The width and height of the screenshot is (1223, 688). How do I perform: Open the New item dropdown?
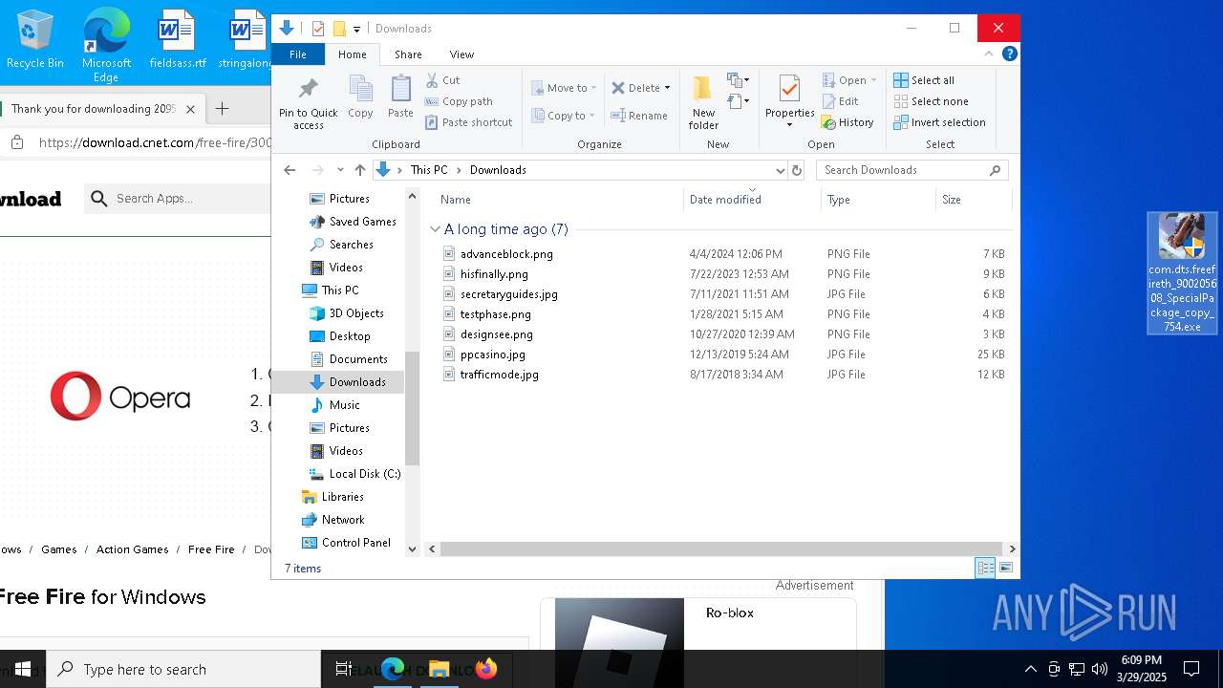pyautogui.click(x=738, y=80)
